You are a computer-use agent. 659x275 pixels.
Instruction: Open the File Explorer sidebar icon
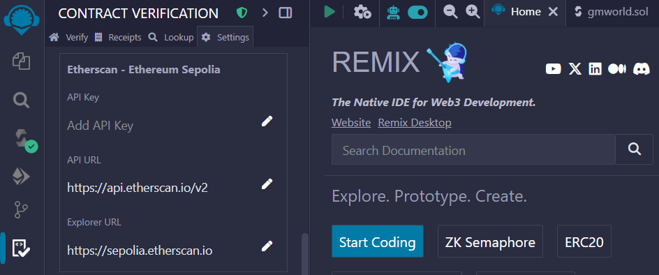point(21,61)
